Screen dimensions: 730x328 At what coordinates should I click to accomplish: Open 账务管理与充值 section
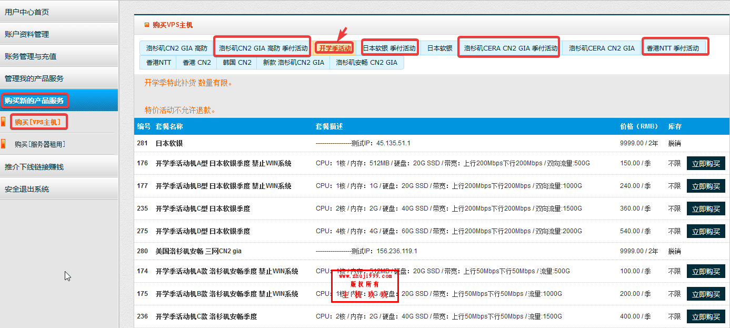click(59, 56)
